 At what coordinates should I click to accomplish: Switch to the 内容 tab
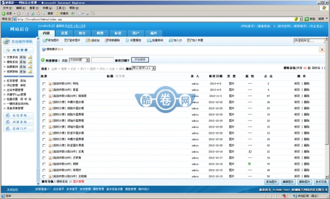(46, 33)
